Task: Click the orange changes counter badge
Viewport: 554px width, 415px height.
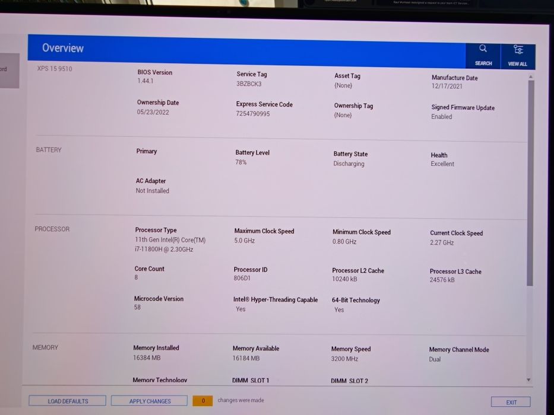Action: 203,401
